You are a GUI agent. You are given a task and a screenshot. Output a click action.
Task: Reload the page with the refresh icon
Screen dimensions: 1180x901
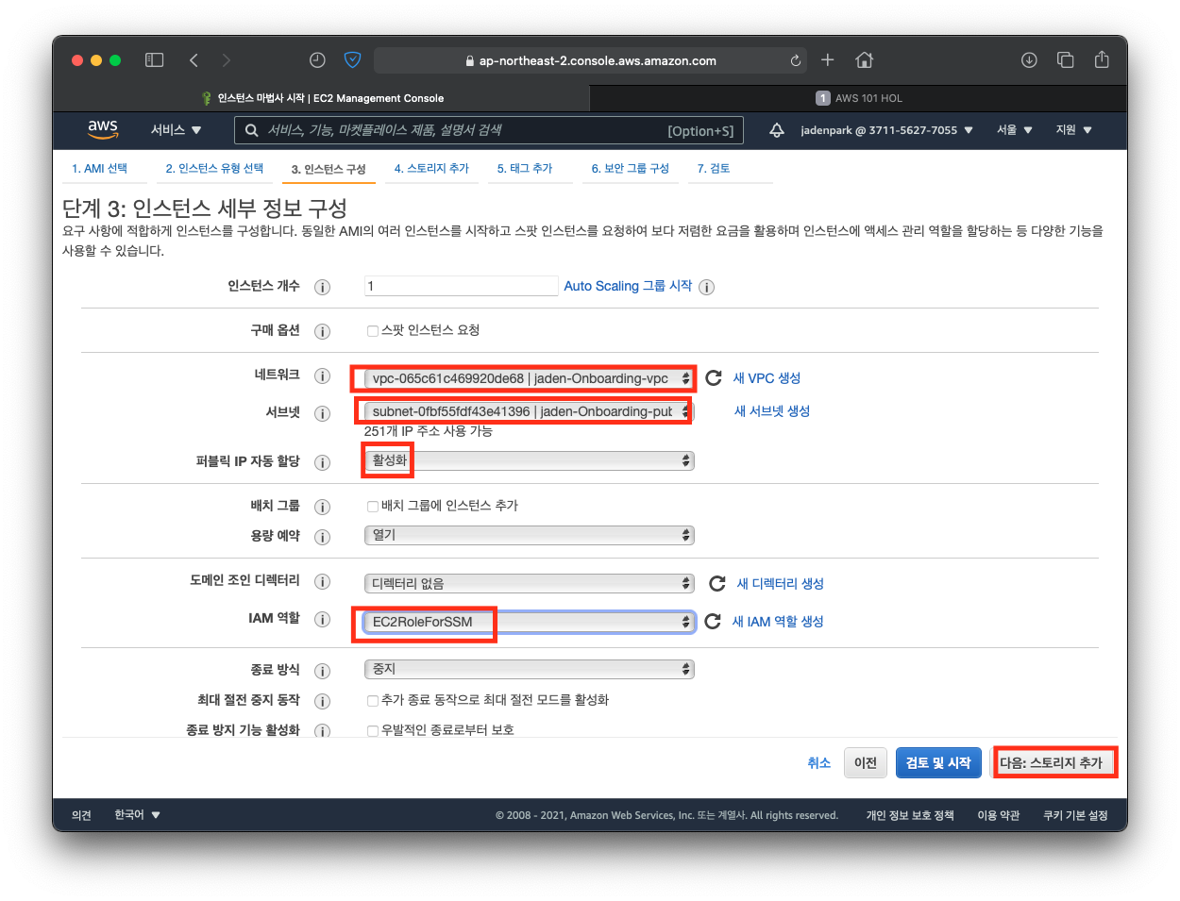796,60
